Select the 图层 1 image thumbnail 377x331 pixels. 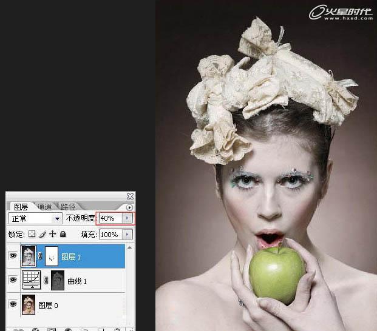point(29,256)
